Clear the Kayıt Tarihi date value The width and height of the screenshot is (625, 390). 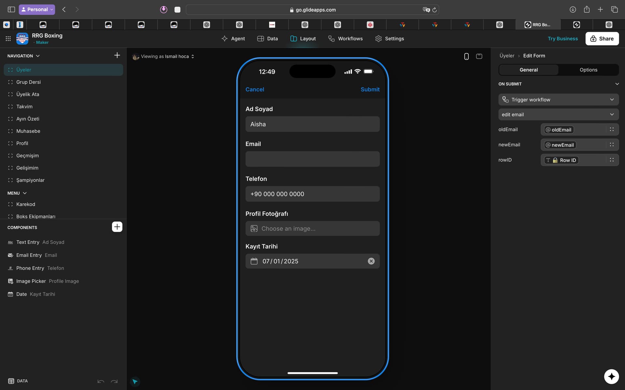coord(371,261)
